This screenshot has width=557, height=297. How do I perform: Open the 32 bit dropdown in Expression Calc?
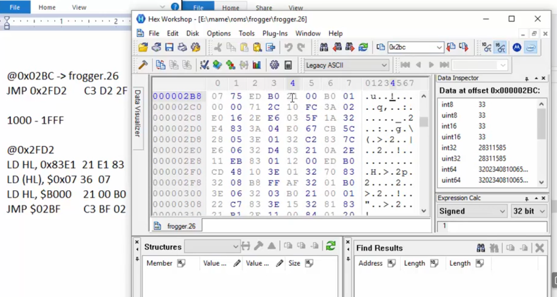coord(529,211)
